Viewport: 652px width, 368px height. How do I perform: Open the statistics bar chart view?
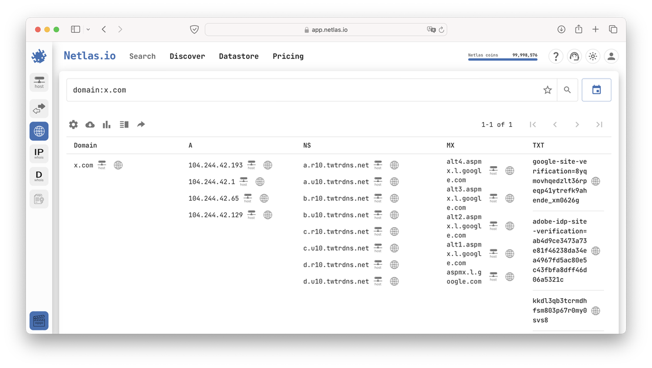click(x=106, y=124)
